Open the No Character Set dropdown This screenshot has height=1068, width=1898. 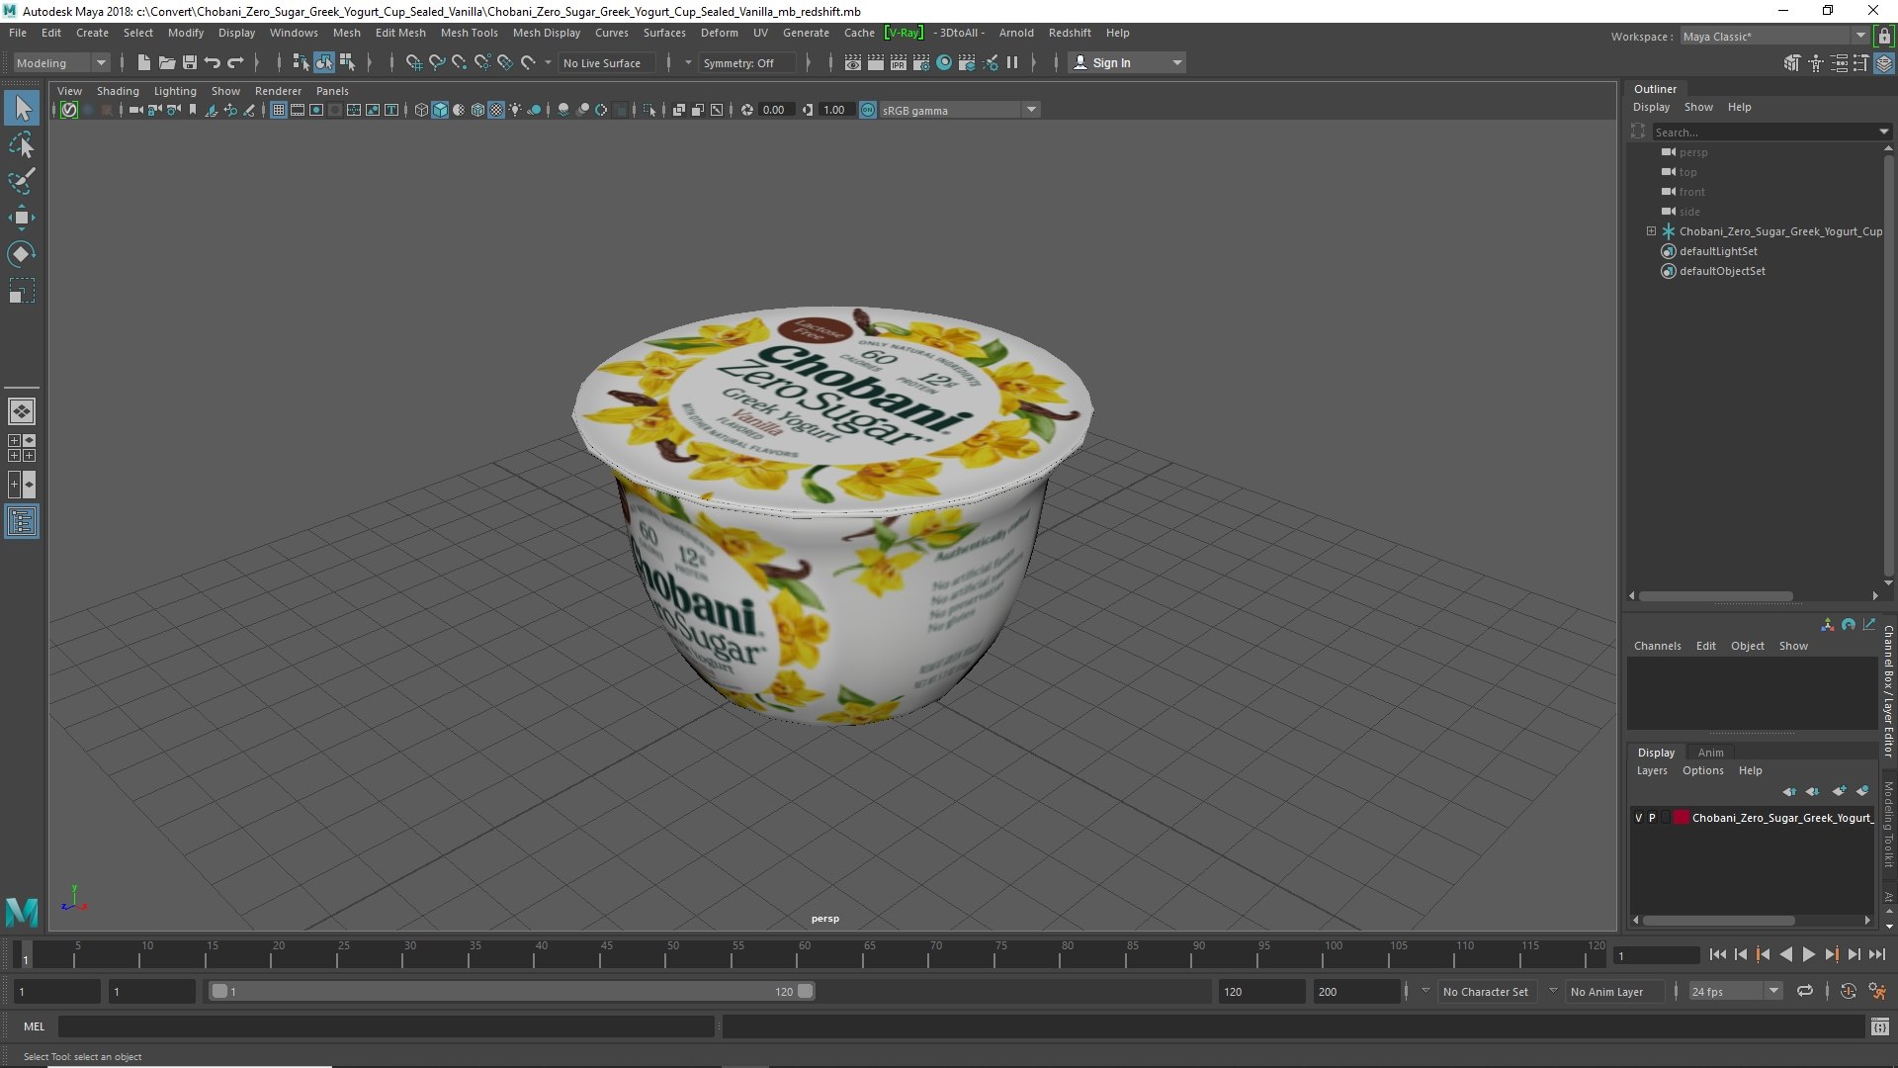coord(1486,991)
